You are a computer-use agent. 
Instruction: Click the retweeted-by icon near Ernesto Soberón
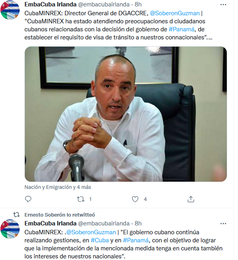(16, 215)
